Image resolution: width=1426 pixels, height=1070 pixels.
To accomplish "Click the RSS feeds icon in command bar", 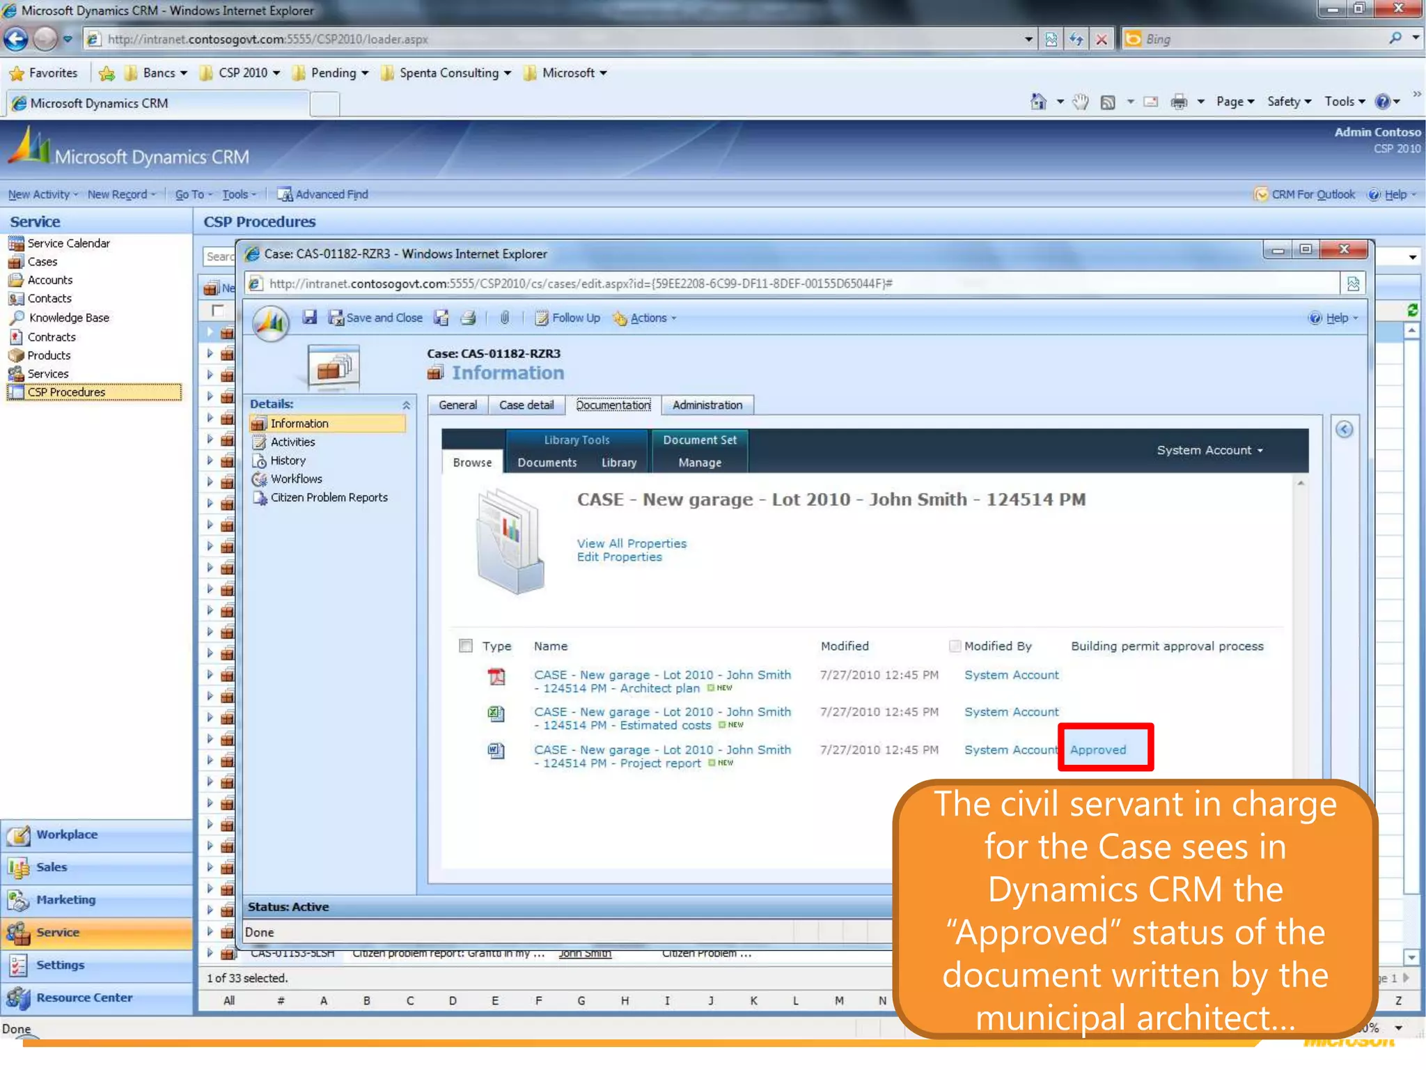I will [1107, 102].
